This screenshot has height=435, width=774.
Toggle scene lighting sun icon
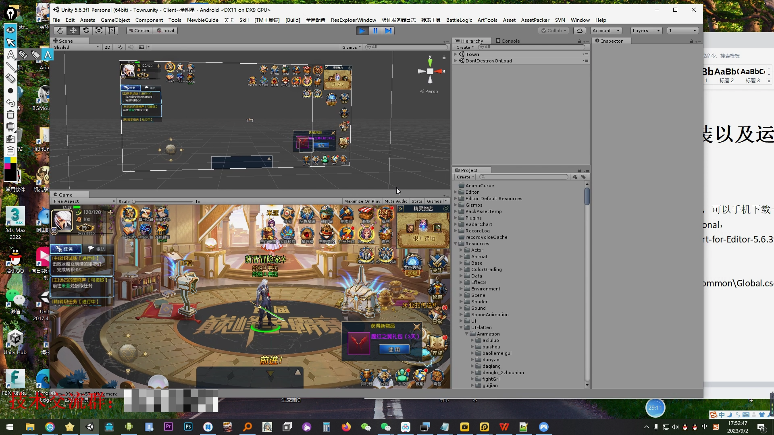coord(120,48)
